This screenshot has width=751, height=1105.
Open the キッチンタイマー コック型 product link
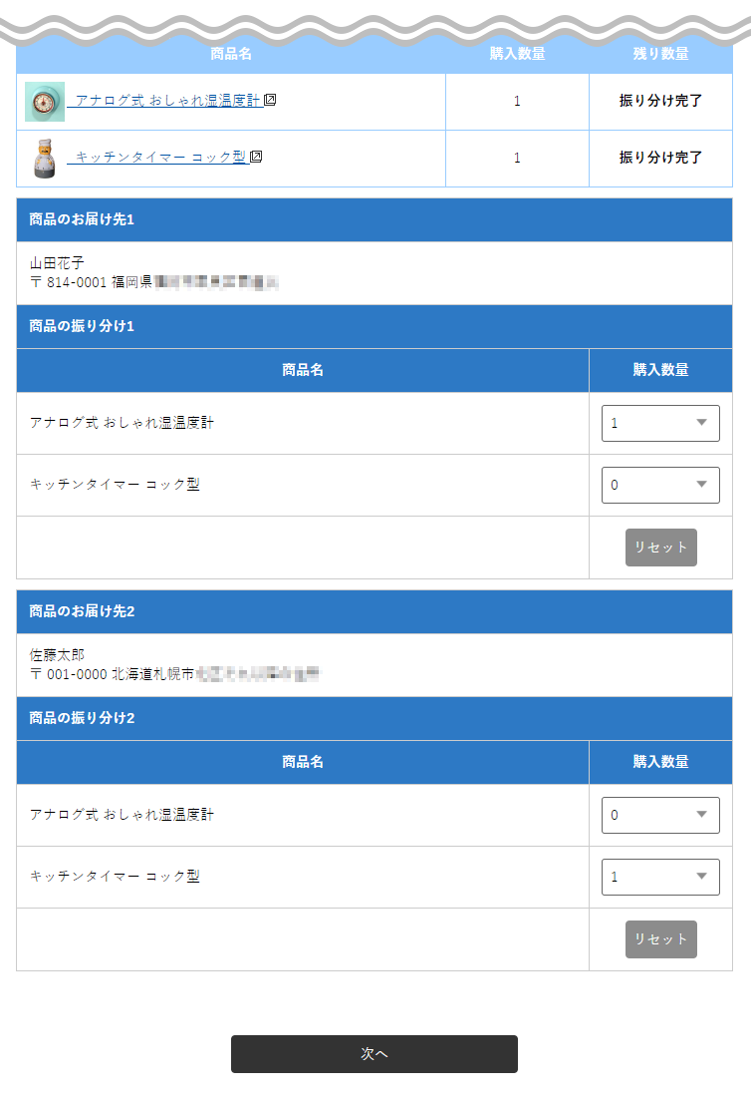(159, 157)
